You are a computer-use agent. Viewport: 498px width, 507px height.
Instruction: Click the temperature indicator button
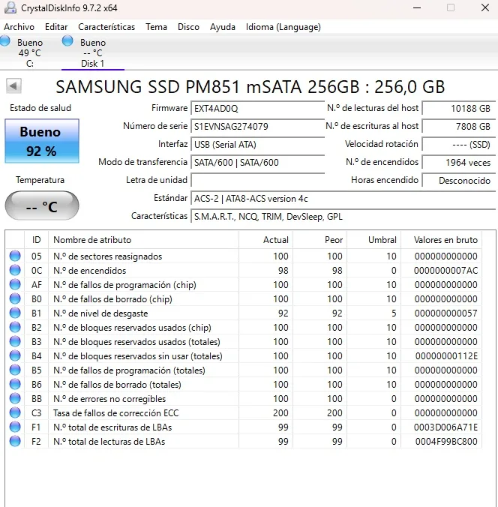click(42, 206)
